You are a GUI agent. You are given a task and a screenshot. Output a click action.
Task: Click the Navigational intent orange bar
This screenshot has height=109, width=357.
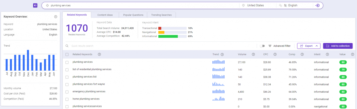point(161,32)
